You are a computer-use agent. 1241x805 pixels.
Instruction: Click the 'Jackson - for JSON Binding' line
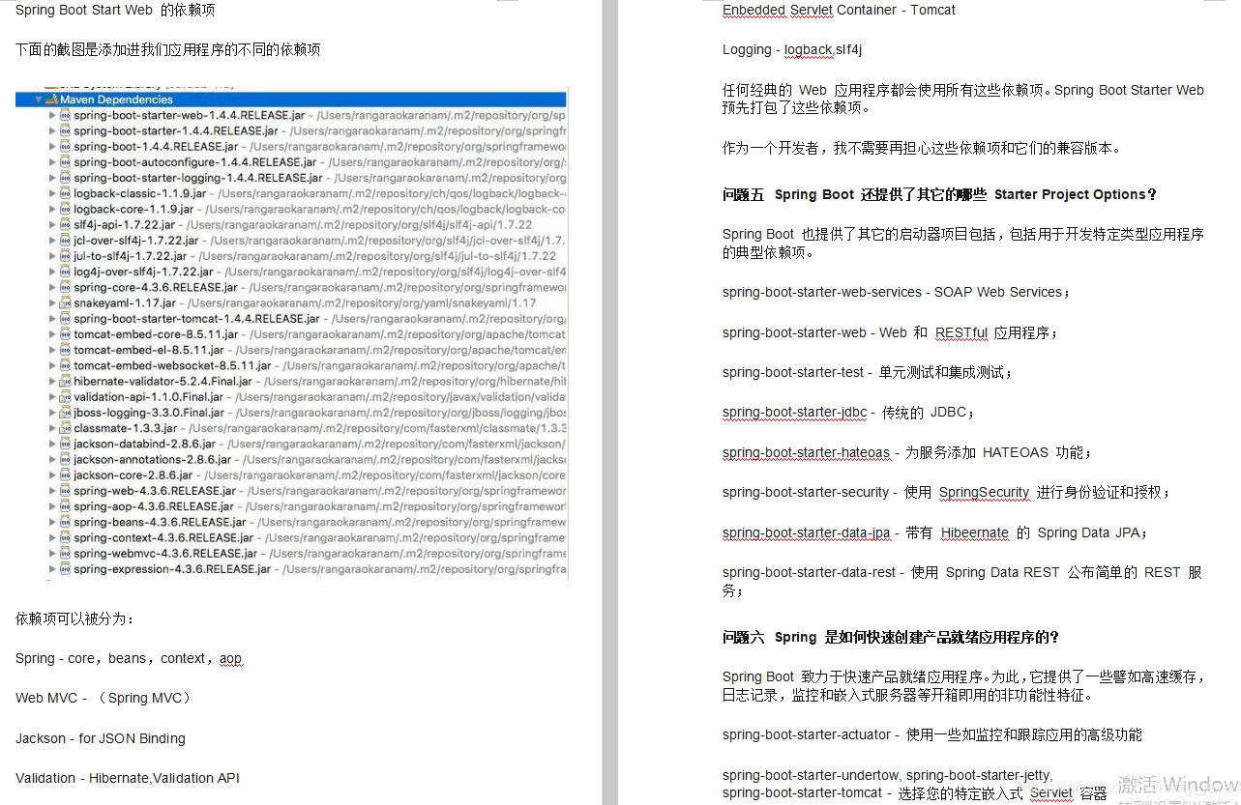(100, 738)
